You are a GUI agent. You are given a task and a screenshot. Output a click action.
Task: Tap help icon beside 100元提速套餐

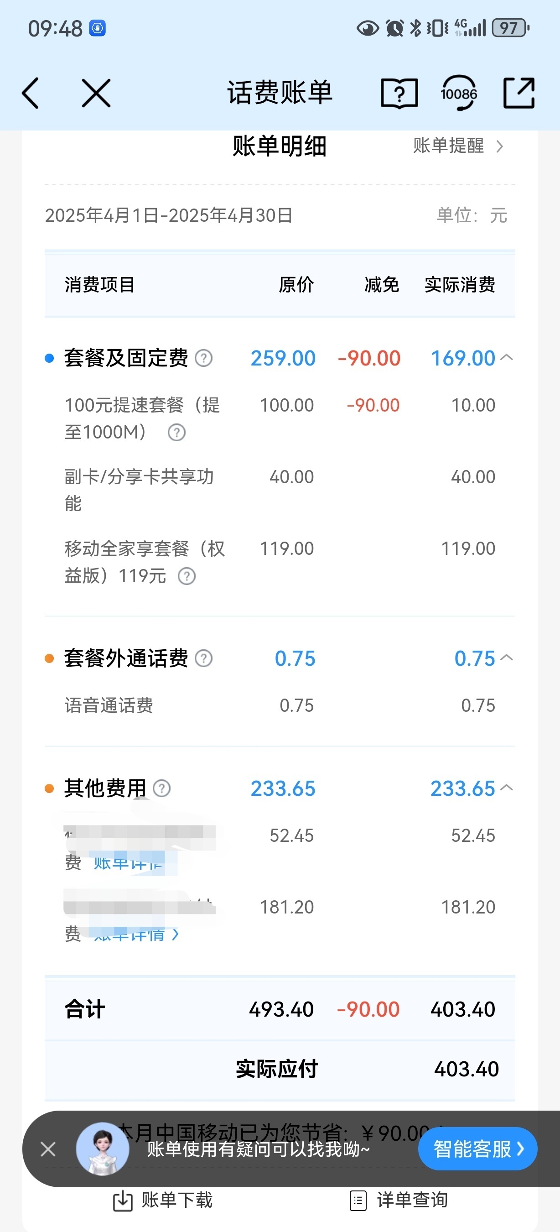click(x=177, y=433)
